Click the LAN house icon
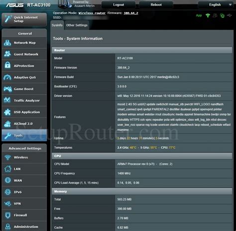The image size is (236, 231). pyautogui.click(x=7, y=169)
